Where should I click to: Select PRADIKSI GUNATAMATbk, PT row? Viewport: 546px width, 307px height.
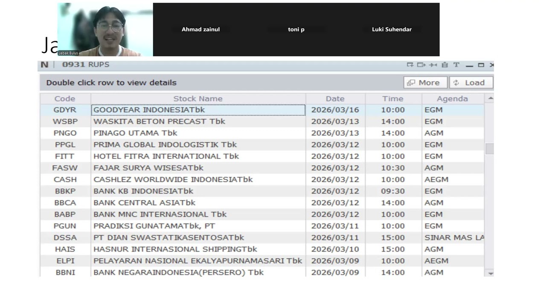198,226
